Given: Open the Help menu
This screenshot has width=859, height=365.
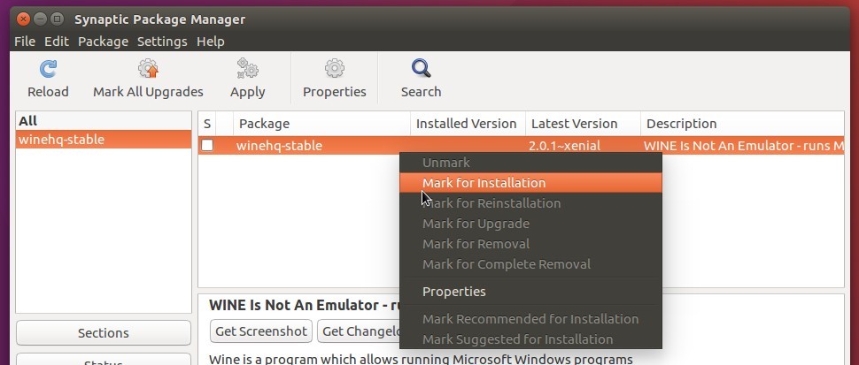Looking at the screenshot, I should point(211,42).
